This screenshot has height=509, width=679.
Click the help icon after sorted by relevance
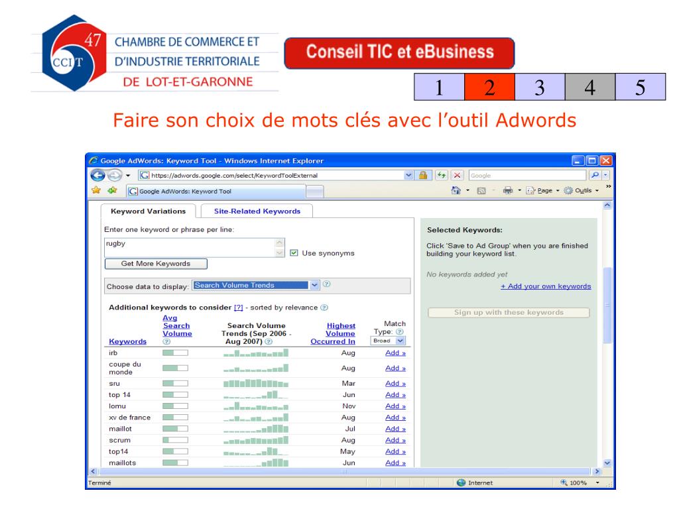[x=324, y=308]
